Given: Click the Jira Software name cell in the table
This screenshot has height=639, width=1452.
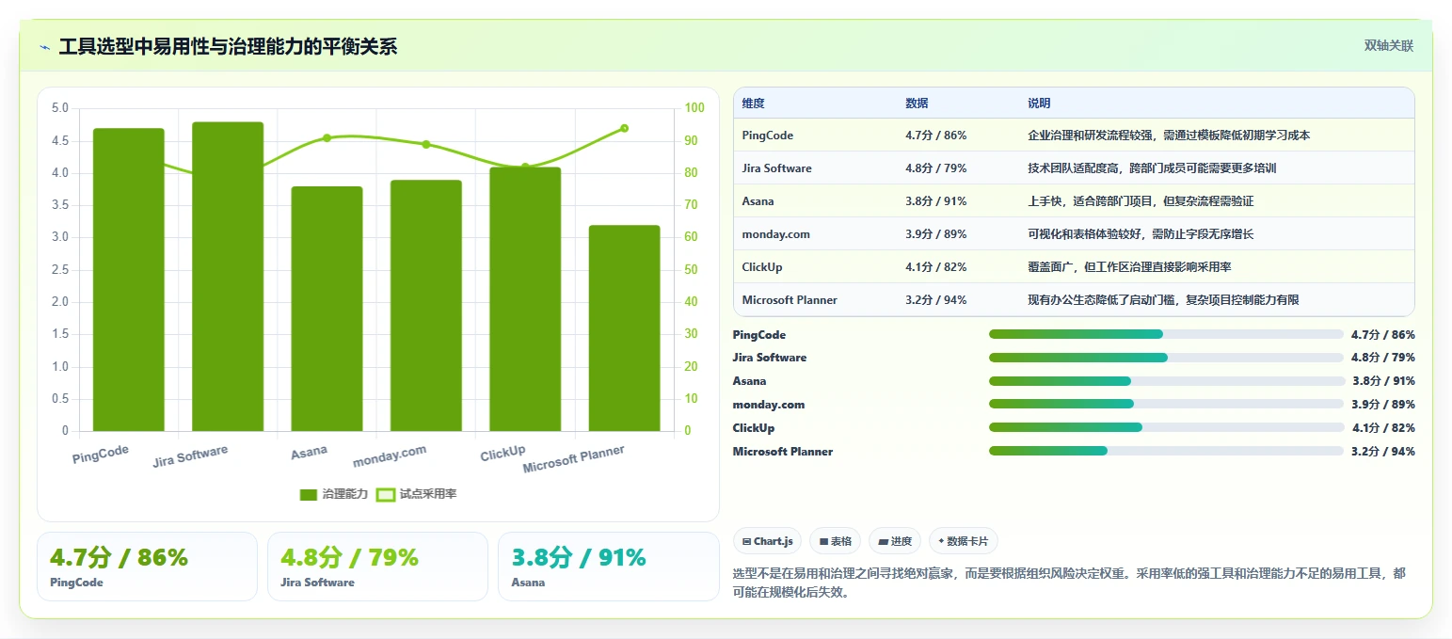Looking at the screenshot, I should pyautogui.click(x=776, y=168).
